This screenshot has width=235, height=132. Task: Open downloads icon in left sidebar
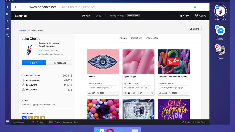click(7, 35)
